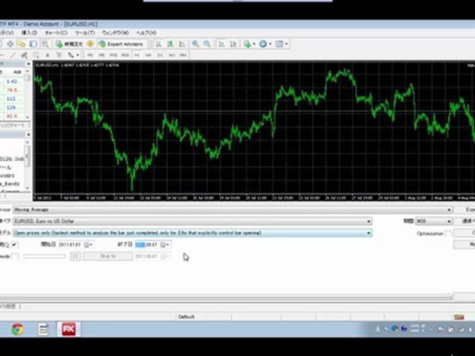This screenshot has width=475, height=356.
Task: Open the end date calendar dropdown
Action: pos(165,245)
